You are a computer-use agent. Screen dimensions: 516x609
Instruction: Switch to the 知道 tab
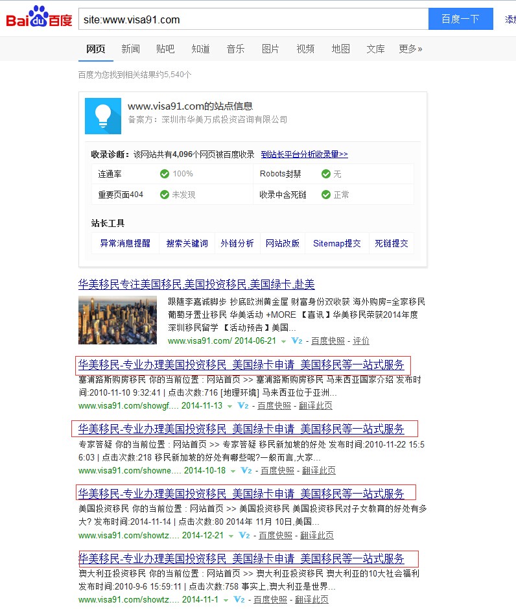201,49
